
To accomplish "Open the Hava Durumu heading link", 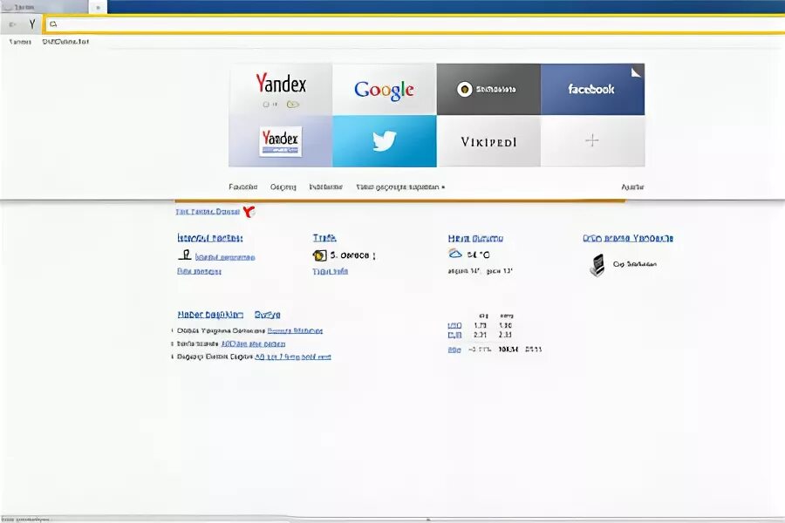I will 475,238.
